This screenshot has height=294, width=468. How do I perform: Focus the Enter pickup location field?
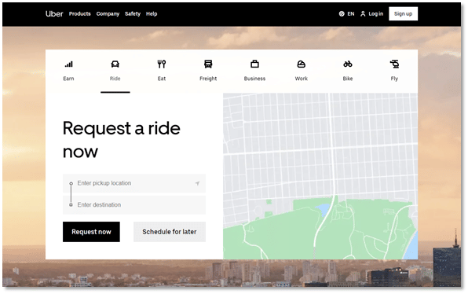(134, 183)
